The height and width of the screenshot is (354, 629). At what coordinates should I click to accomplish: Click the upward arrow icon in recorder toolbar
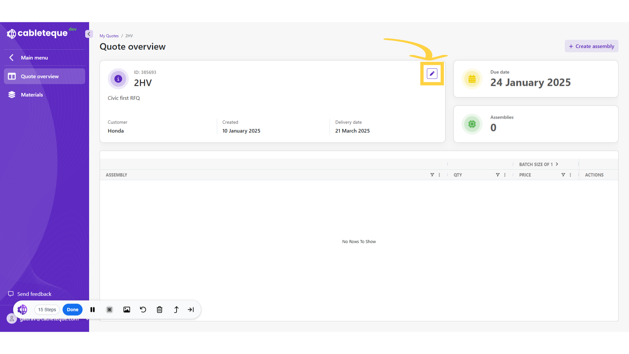[x=176, y=310]
